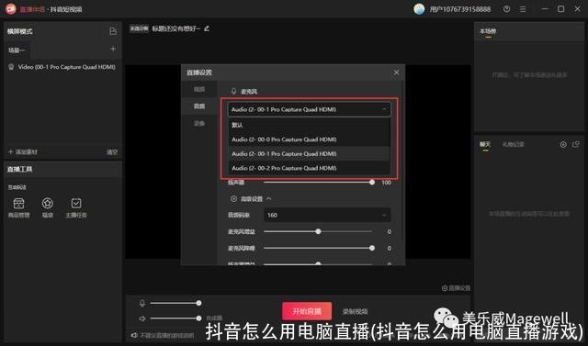The image size is (588, 346).
Task: Adjust the bottom-bar microphone volume slider
Action: pyautogui.click(x=175, y=303)
